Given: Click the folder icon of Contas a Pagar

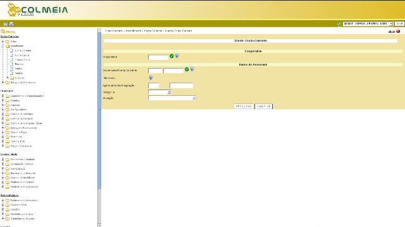Looking at the screenshot, I should (x=7, y=132).
